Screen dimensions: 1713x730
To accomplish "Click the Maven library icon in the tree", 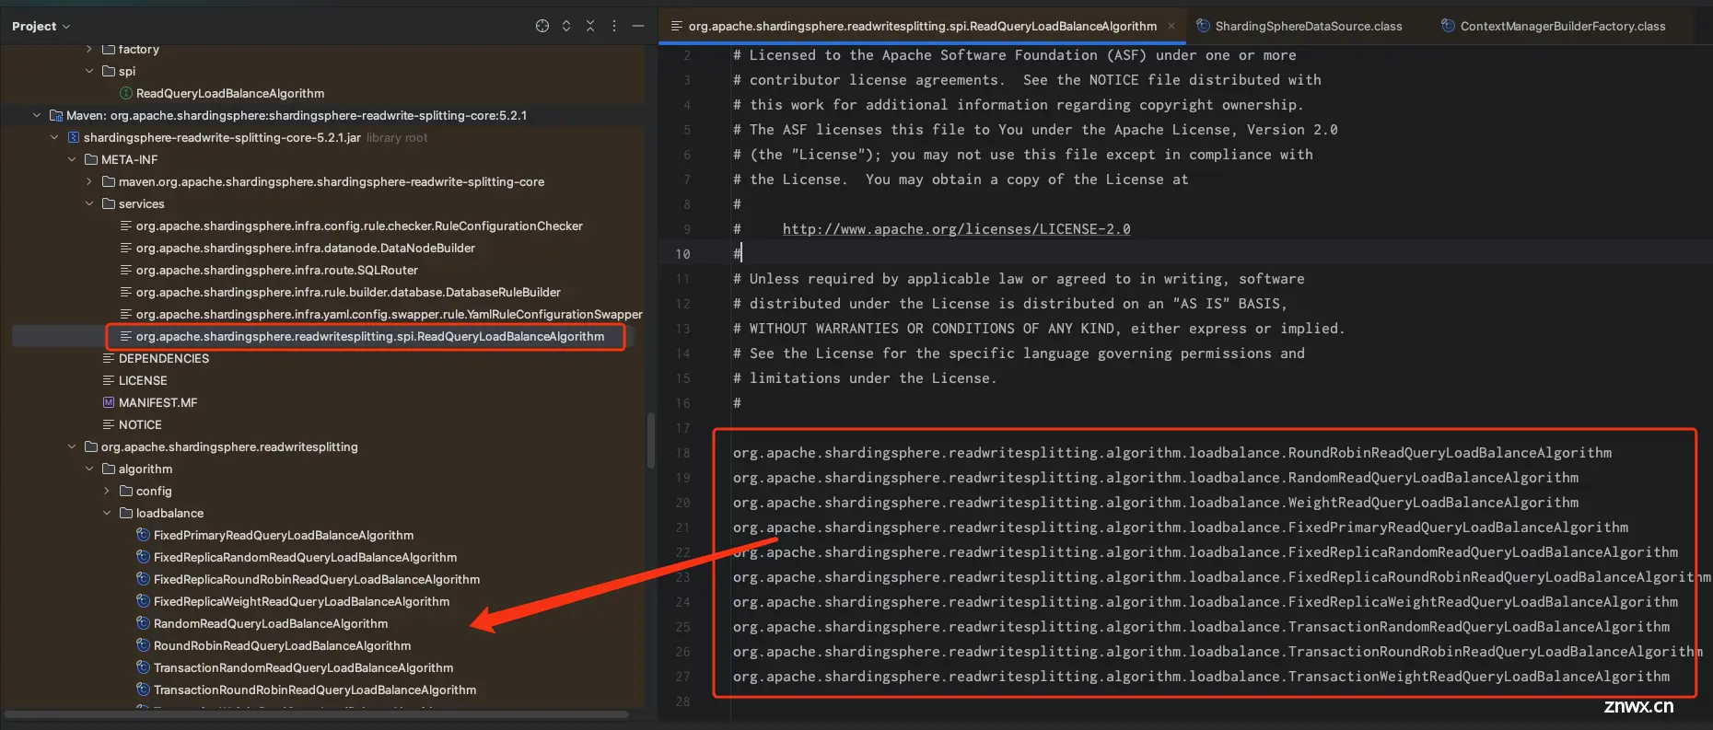I will [56, 115].
